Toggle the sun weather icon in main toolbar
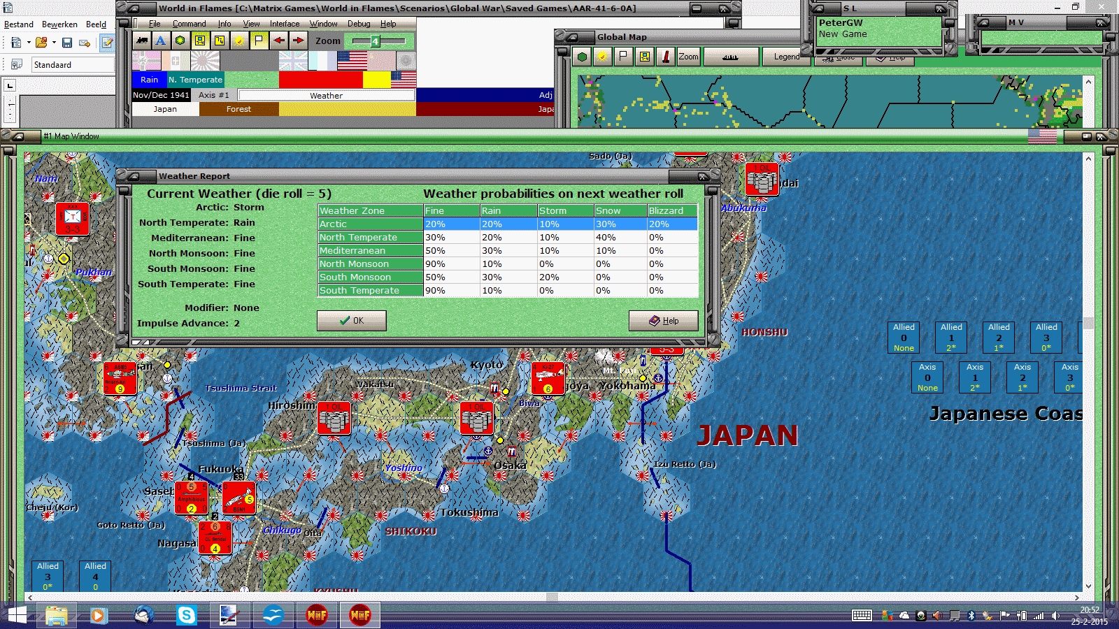The height and width of the screenshot is (629, 1119). tap(239, 41)
